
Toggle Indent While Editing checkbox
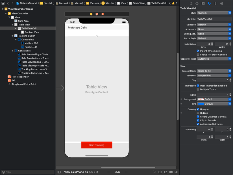tap(198, 51)
